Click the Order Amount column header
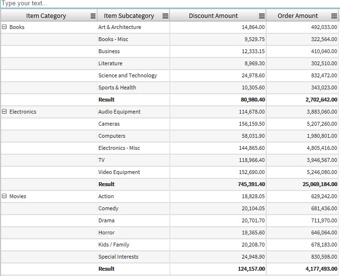The width and height of the screenshot is (340, 276). tap(298, 16)
